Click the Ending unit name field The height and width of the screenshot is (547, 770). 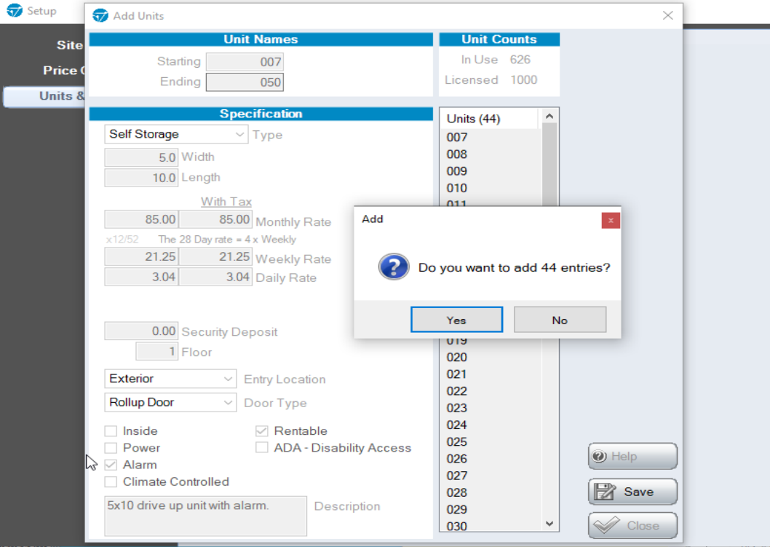coord(245,82)
